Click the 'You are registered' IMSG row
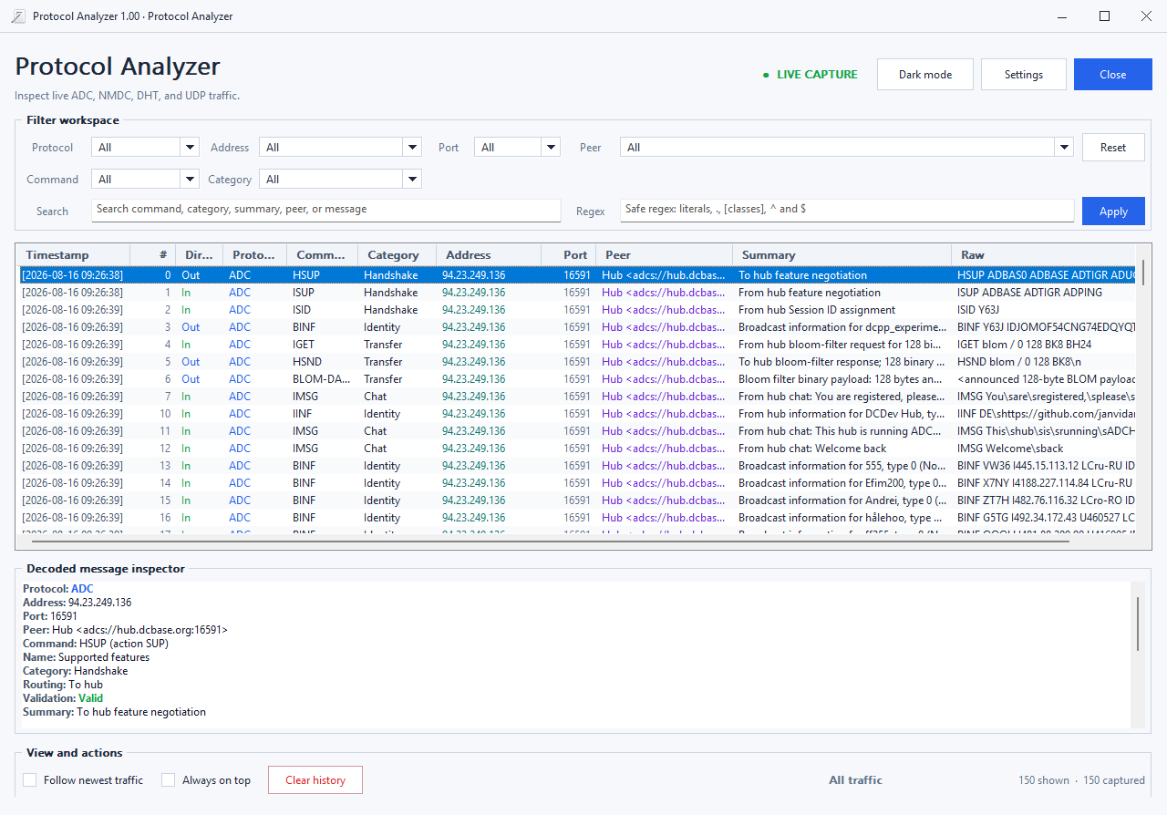 click(576, 397)
